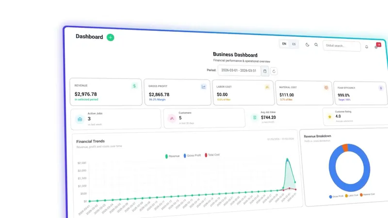This screenshot has width=388, height=218.
Task: Click Labor Cost legend under donut chart
Action: [352, 196]
